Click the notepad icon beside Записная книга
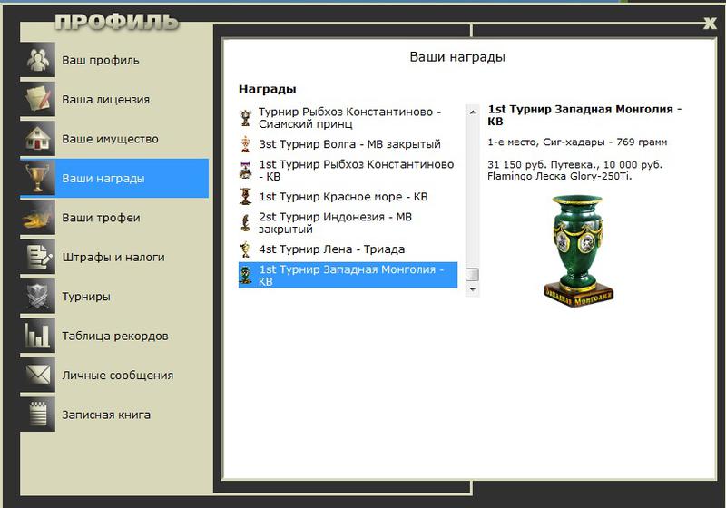This screenshot has height=508, width=726. 37,414
